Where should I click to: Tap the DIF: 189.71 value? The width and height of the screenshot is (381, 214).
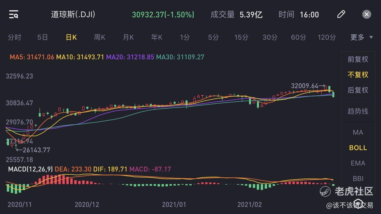pyautogui.click(x=111, y=169)
